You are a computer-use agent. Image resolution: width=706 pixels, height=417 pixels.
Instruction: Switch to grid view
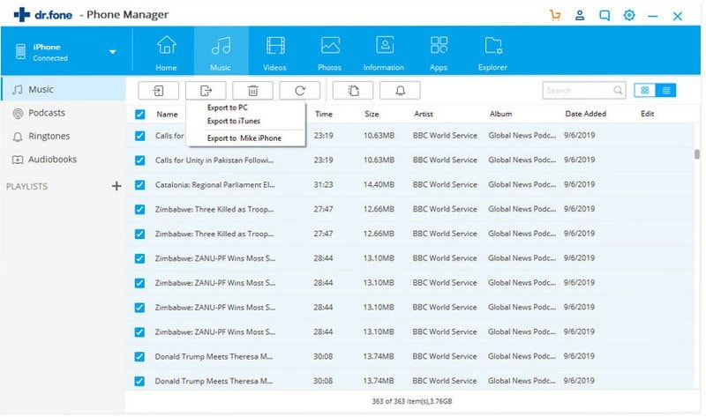(645, 91)
